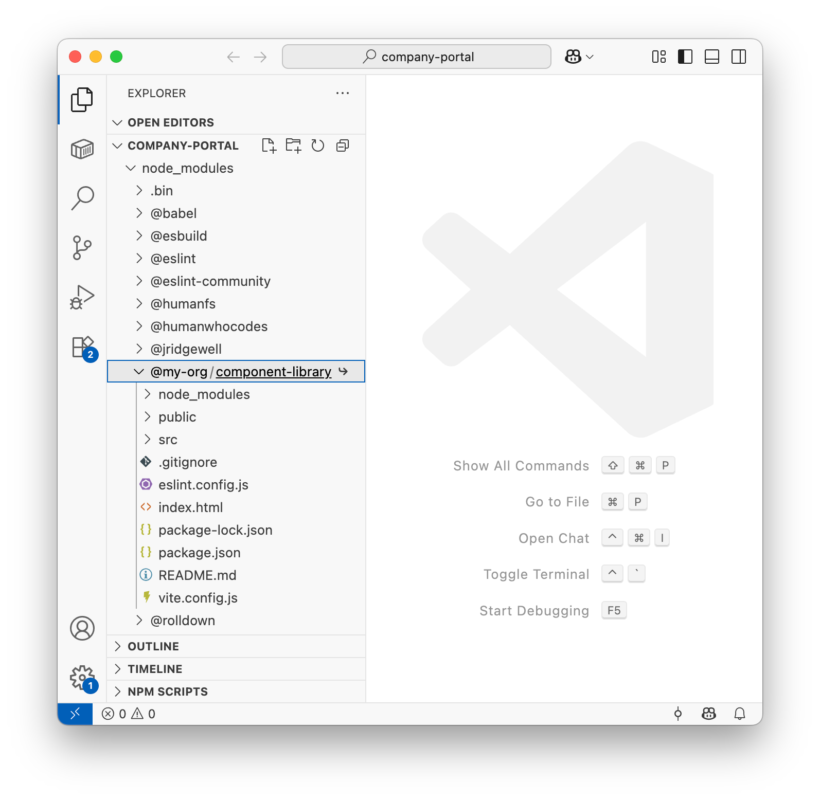Click the company-portal search box
The height and width of the screenshot is (801, 820).
coord(417,57)
